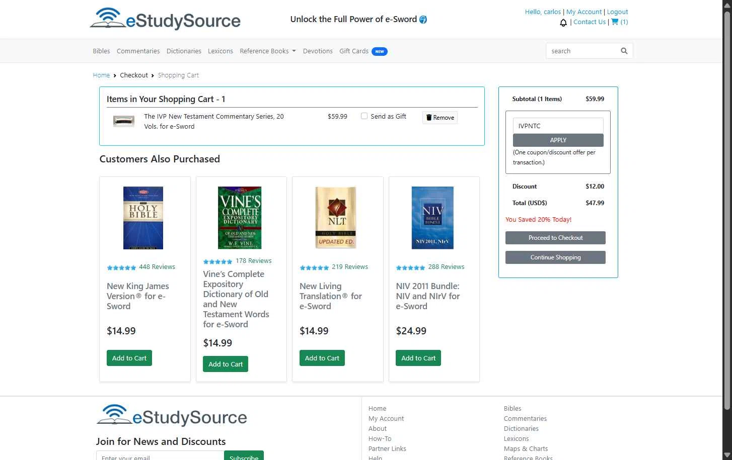Open the Commentaries menu item

coord(138,51)
